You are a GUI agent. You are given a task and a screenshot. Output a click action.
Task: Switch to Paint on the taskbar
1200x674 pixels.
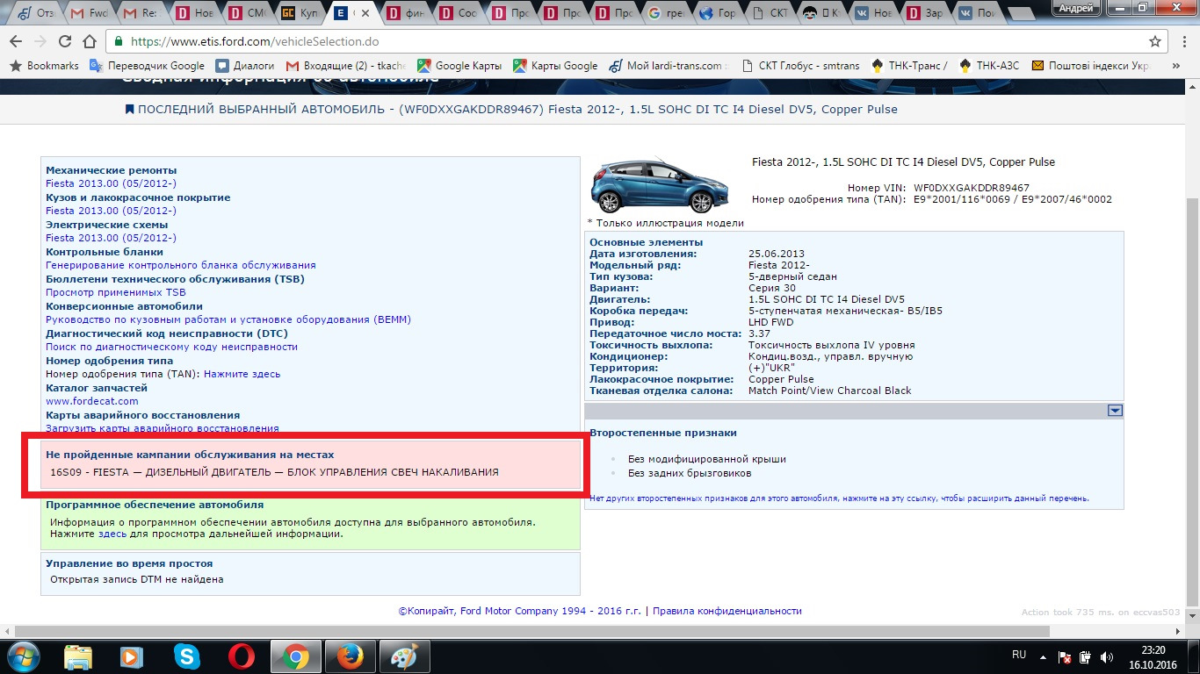(x=404, y=656)
